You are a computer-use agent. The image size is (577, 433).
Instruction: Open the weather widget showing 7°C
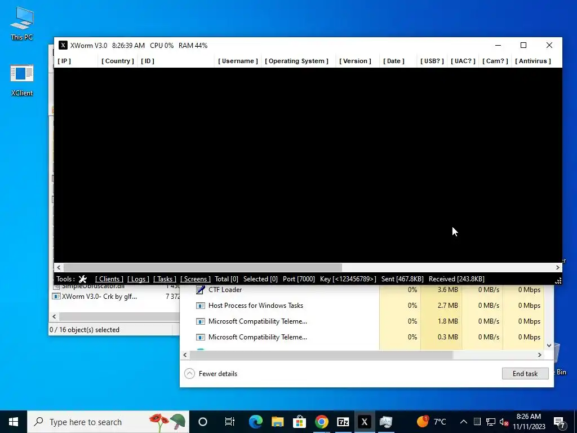(431, 422)
